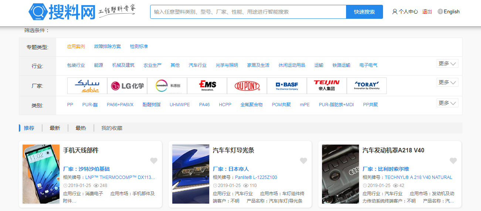Viewport: 481px width, 211px height.
Task: Expand 更多 in the 类别 row
Action: [x=447, y=103]
